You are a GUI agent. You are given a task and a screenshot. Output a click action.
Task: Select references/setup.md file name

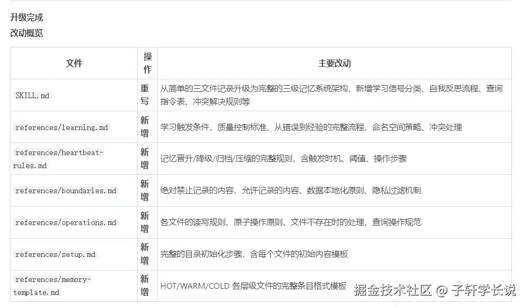55,254
